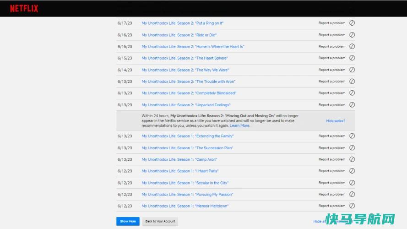Report a problem for "Home Is Where the Haart Is"
The height and width of the screenshot is (229, 407).
coord(332,46)
